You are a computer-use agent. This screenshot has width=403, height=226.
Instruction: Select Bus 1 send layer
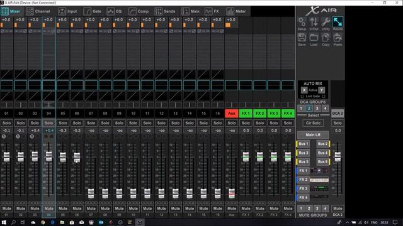pos(304,144)
